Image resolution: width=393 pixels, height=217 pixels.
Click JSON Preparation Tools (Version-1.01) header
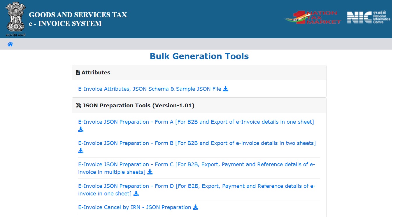tap(199, 106)
